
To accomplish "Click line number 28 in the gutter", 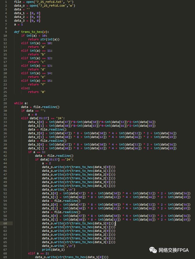I will point(5,103).
